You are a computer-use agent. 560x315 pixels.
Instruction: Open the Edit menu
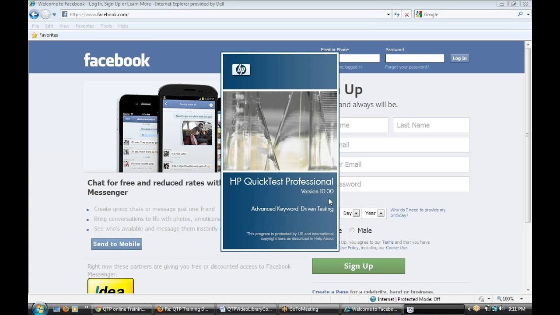point(49,26)
